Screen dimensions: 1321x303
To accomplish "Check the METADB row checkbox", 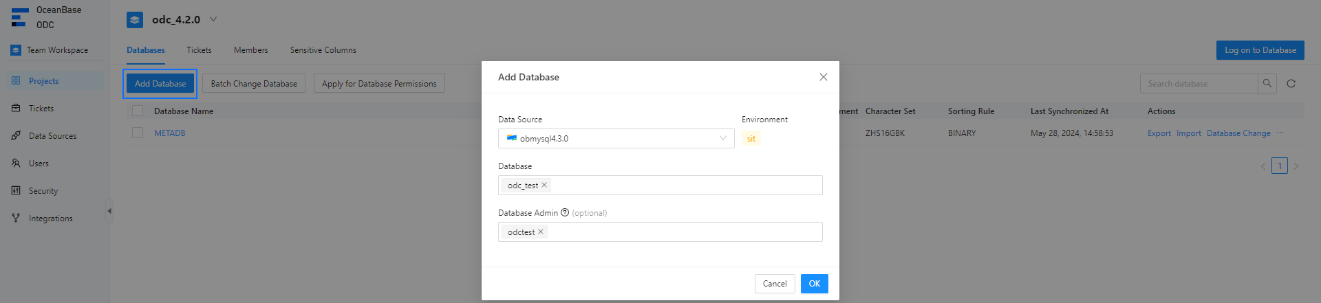I will [x=138, y=133].
